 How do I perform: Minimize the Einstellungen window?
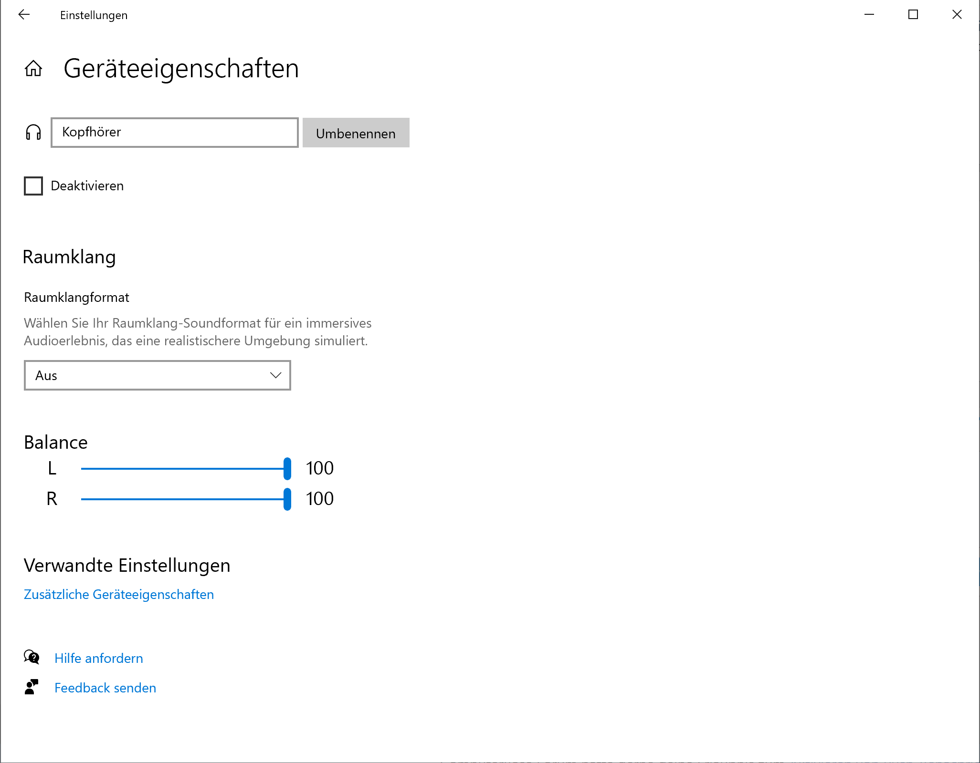click(870, 15)
